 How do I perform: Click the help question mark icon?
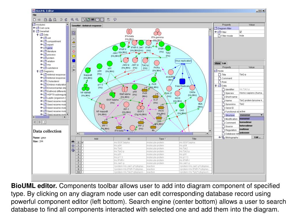coord(44,122)
